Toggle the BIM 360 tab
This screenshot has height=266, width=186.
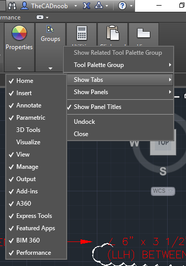click(36, 240)
